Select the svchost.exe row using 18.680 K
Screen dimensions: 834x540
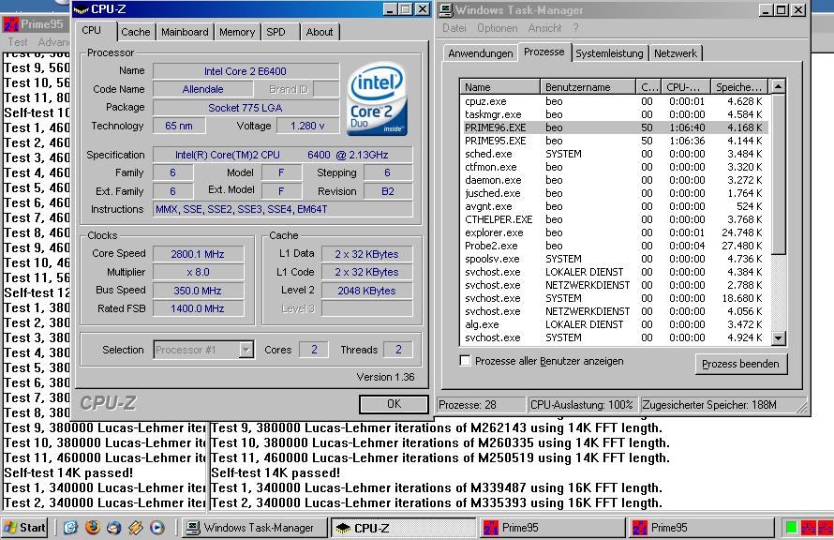(x=615, y=298)
